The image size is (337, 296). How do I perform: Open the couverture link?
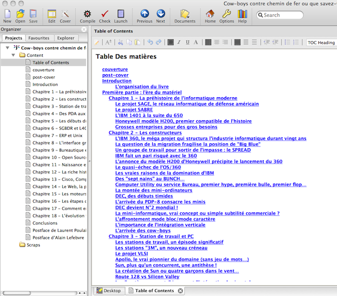click(115, 70)
